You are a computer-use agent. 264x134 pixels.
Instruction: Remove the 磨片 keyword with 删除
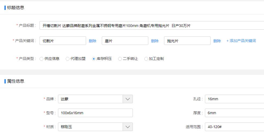pos(155,41)
